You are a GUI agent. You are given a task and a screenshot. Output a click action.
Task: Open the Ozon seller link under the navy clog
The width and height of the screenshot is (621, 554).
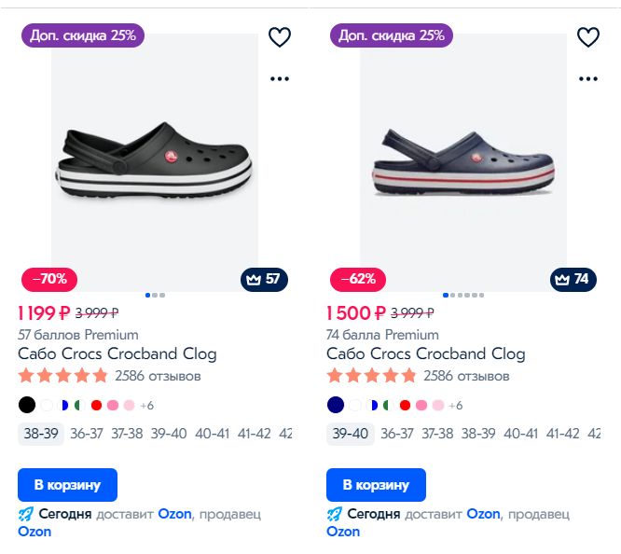click(343, 532)
